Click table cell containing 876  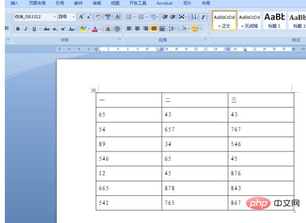[261, 173]
